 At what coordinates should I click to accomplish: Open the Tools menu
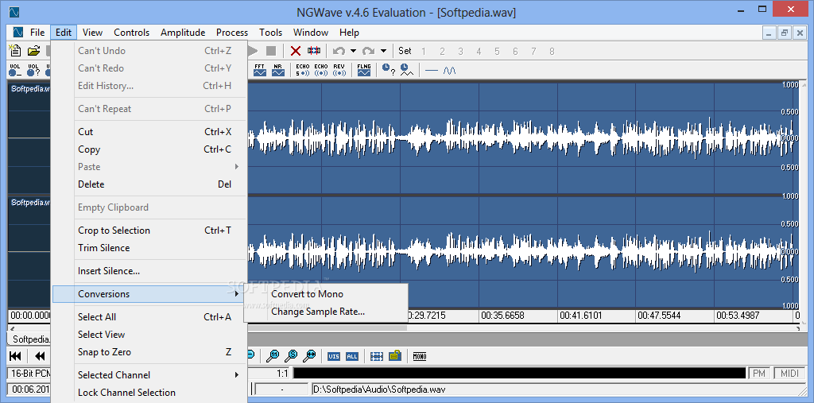271,33
